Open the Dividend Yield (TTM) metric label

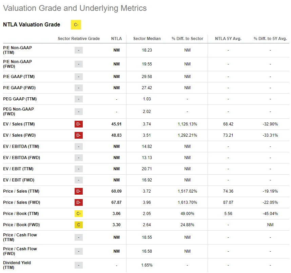(17, 265)
